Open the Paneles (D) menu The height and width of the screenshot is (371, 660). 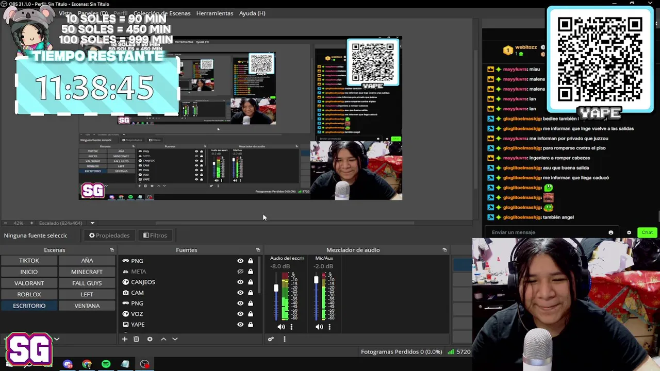tap(93, 13)
